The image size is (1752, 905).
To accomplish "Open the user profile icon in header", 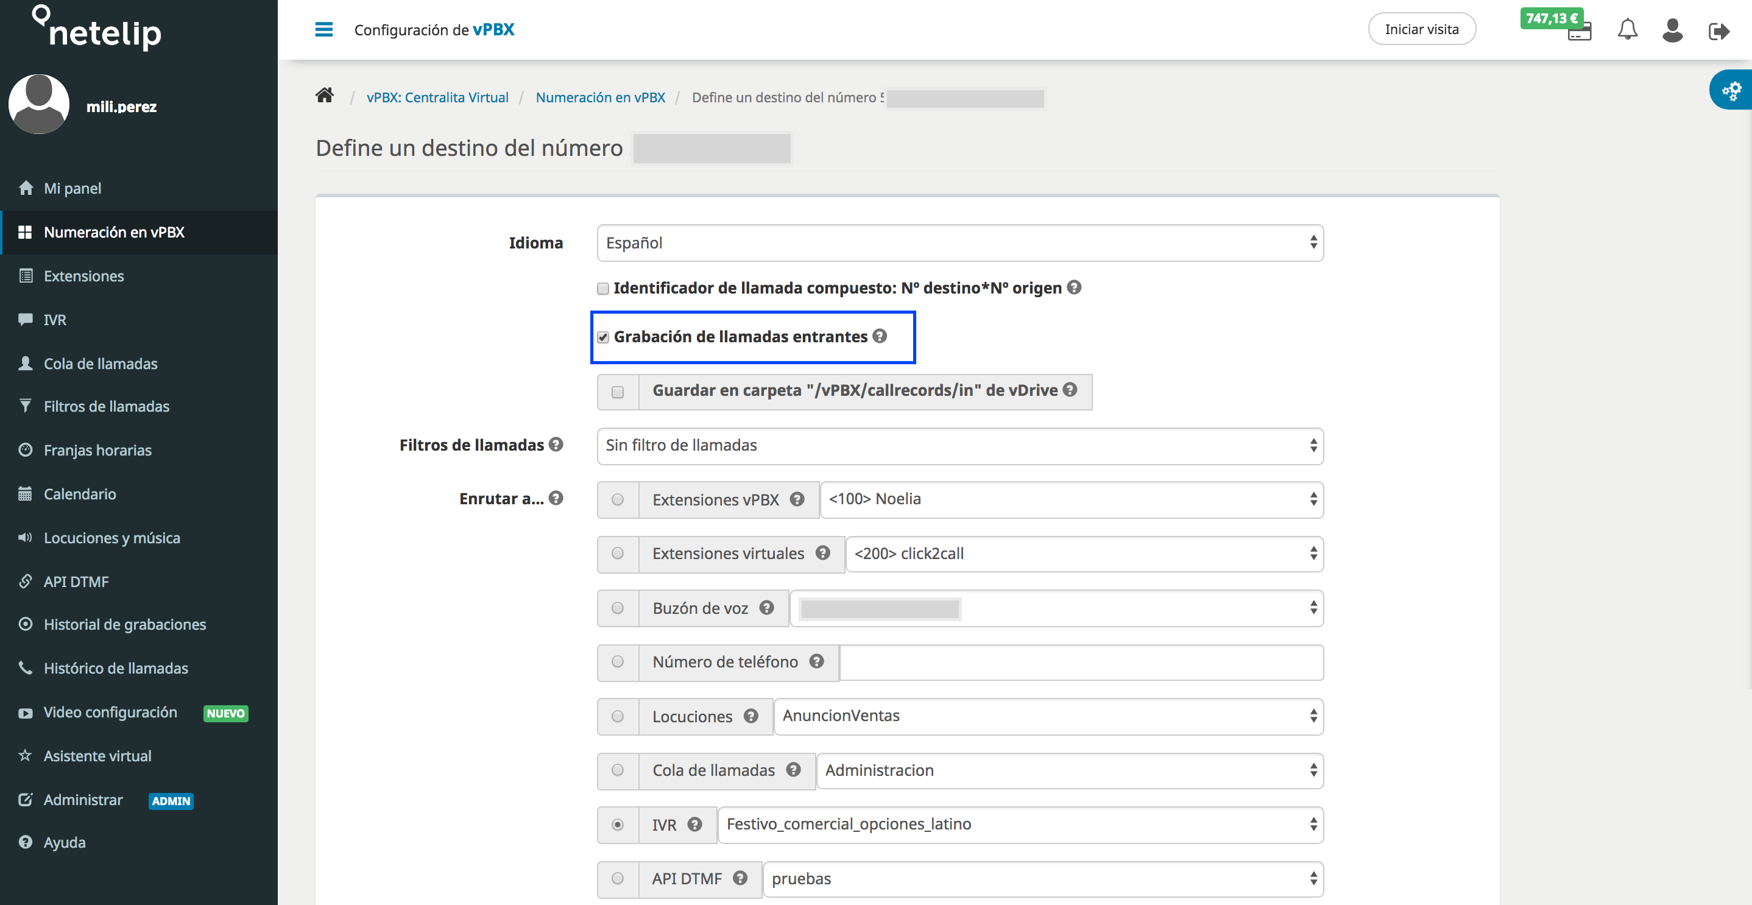I will coord(1672,30).
